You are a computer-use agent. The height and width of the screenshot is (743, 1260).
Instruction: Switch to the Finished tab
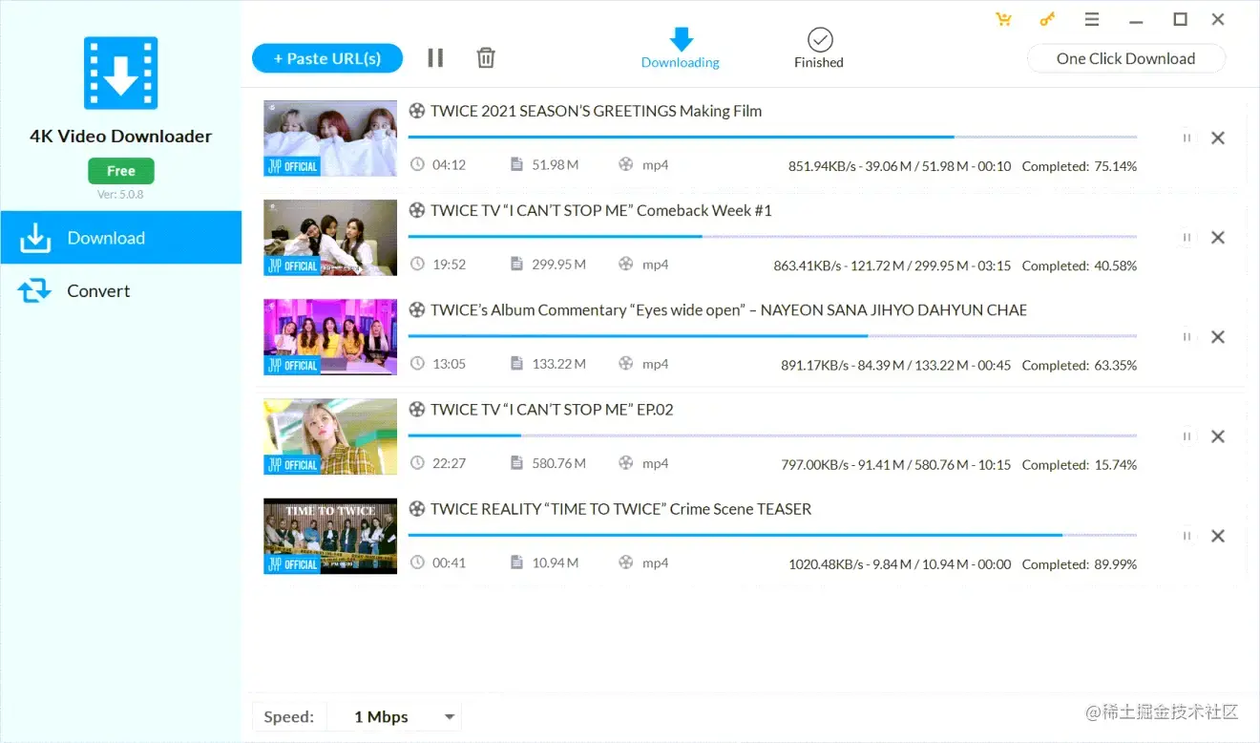click(818, 48)
